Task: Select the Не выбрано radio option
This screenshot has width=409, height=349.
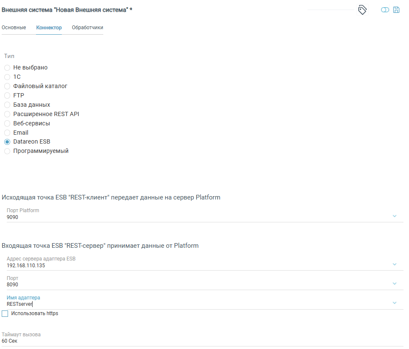Action: coord(7,68)
